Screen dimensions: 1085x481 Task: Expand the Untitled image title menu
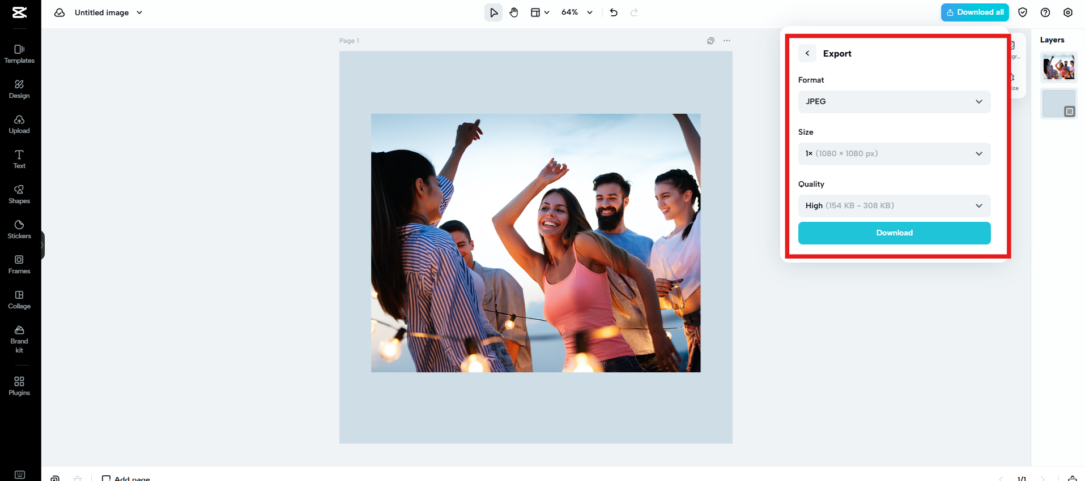coord(139,12)
